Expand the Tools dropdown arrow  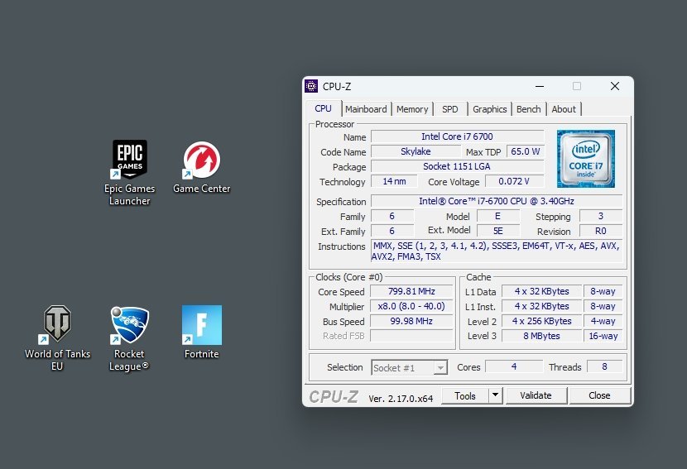pyautogui.click(x=495, y=395)
